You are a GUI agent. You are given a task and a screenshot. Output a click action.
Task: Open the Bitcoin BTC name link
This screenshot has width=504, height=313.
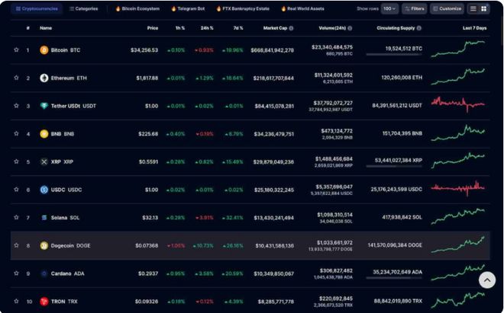pyautogui.click(x=66, y=50)
